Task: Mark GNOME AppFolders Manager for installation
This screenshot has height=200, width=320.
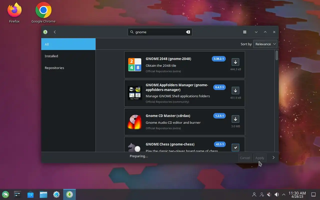Action: coord(235,90)
